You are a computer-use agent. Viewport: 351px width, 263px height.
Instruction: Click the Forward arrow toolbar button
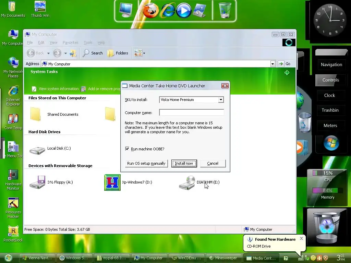tap(57, 53)
